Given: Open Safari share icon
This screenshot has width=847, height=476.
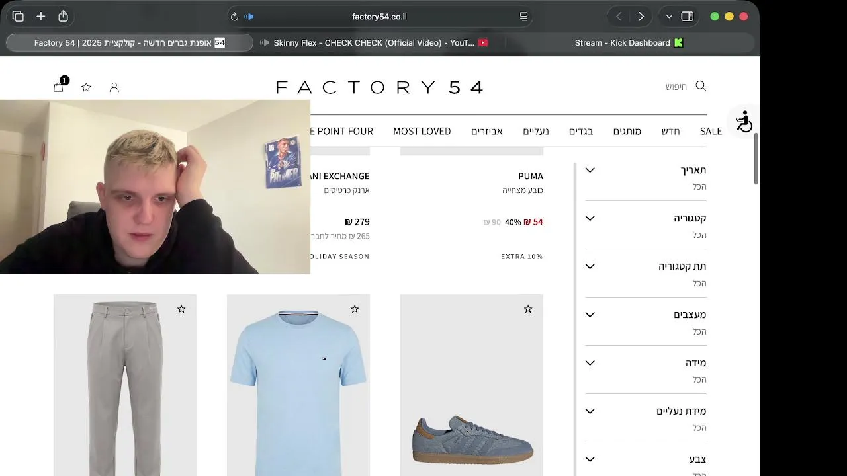Looking at the screenshot, I should (63, 16).
